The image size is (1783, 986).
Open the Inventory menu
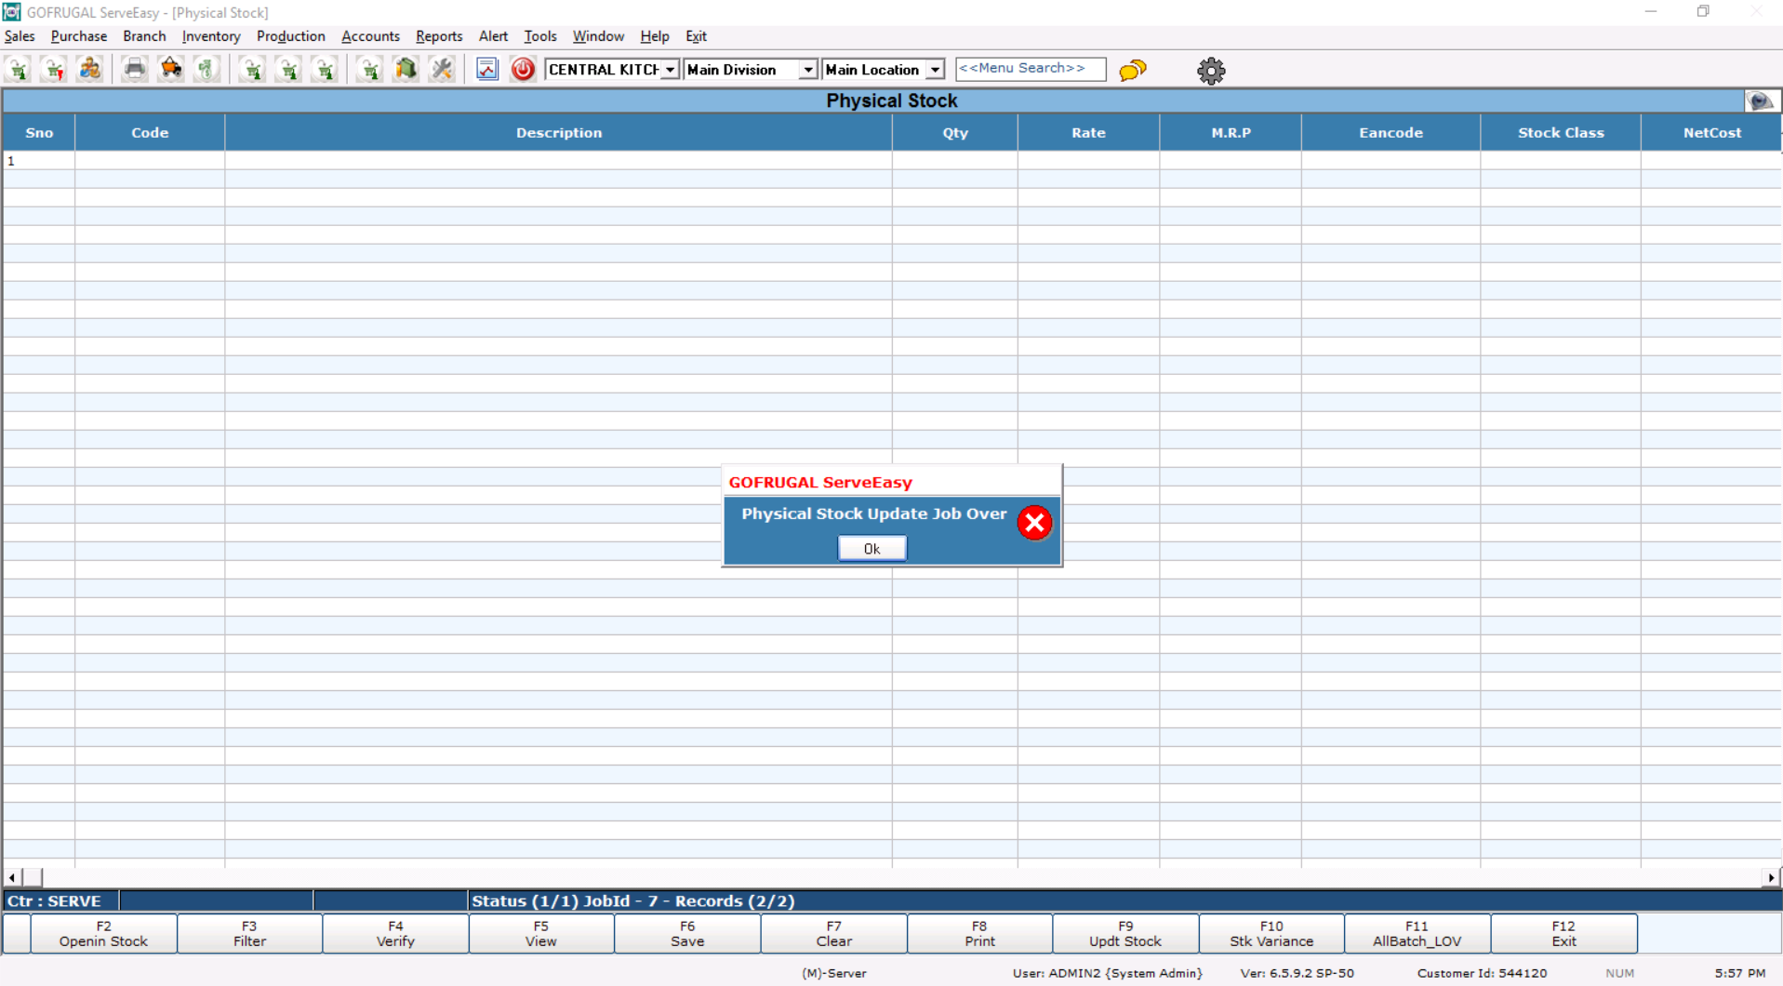pos(211,36)
